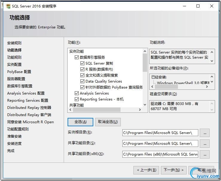Select Distributed Replay 客户端 step
The image size is (221, 181).
pos(29,115)
